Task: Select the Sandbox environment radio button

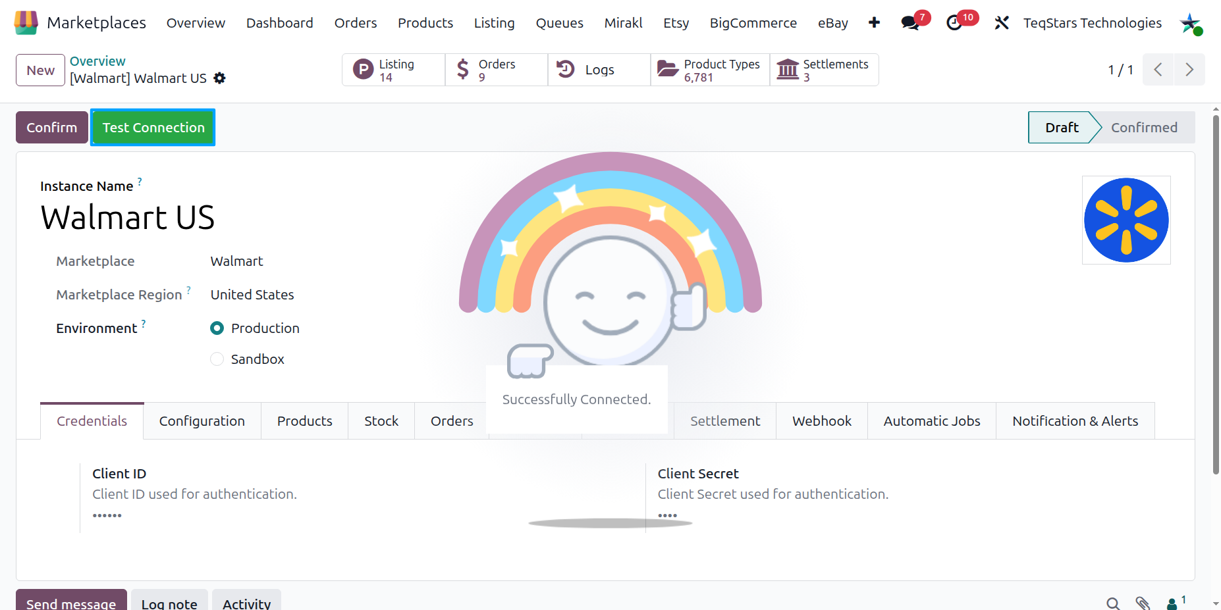Action: (x=217, y=359)
